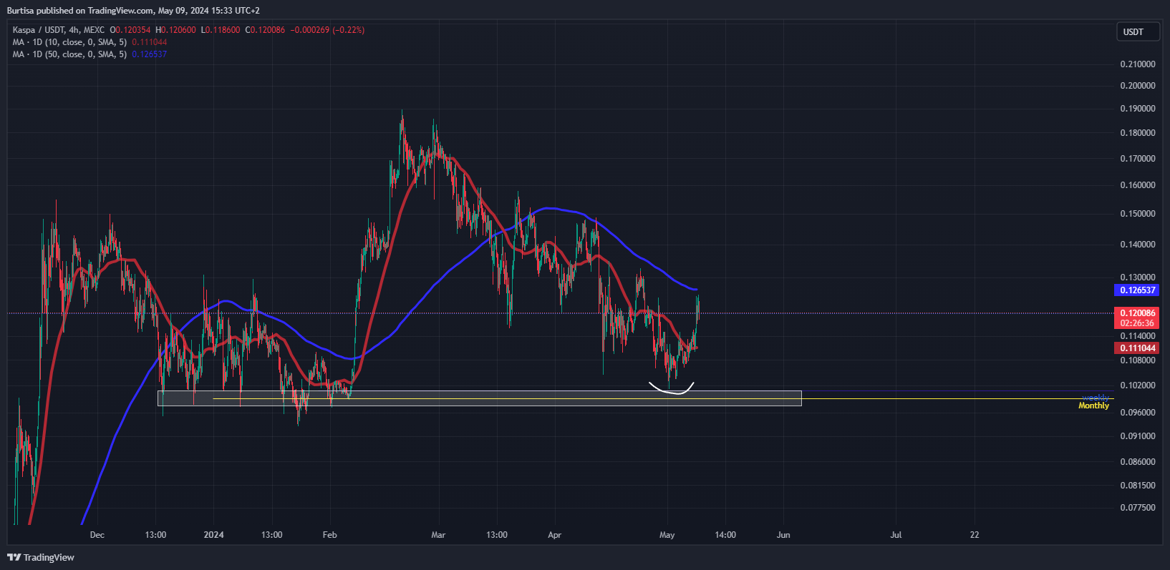The height and width of the screenshot is (570, 1170).
Task: Click the red 0.111044 value in legend
Action: 149,42
